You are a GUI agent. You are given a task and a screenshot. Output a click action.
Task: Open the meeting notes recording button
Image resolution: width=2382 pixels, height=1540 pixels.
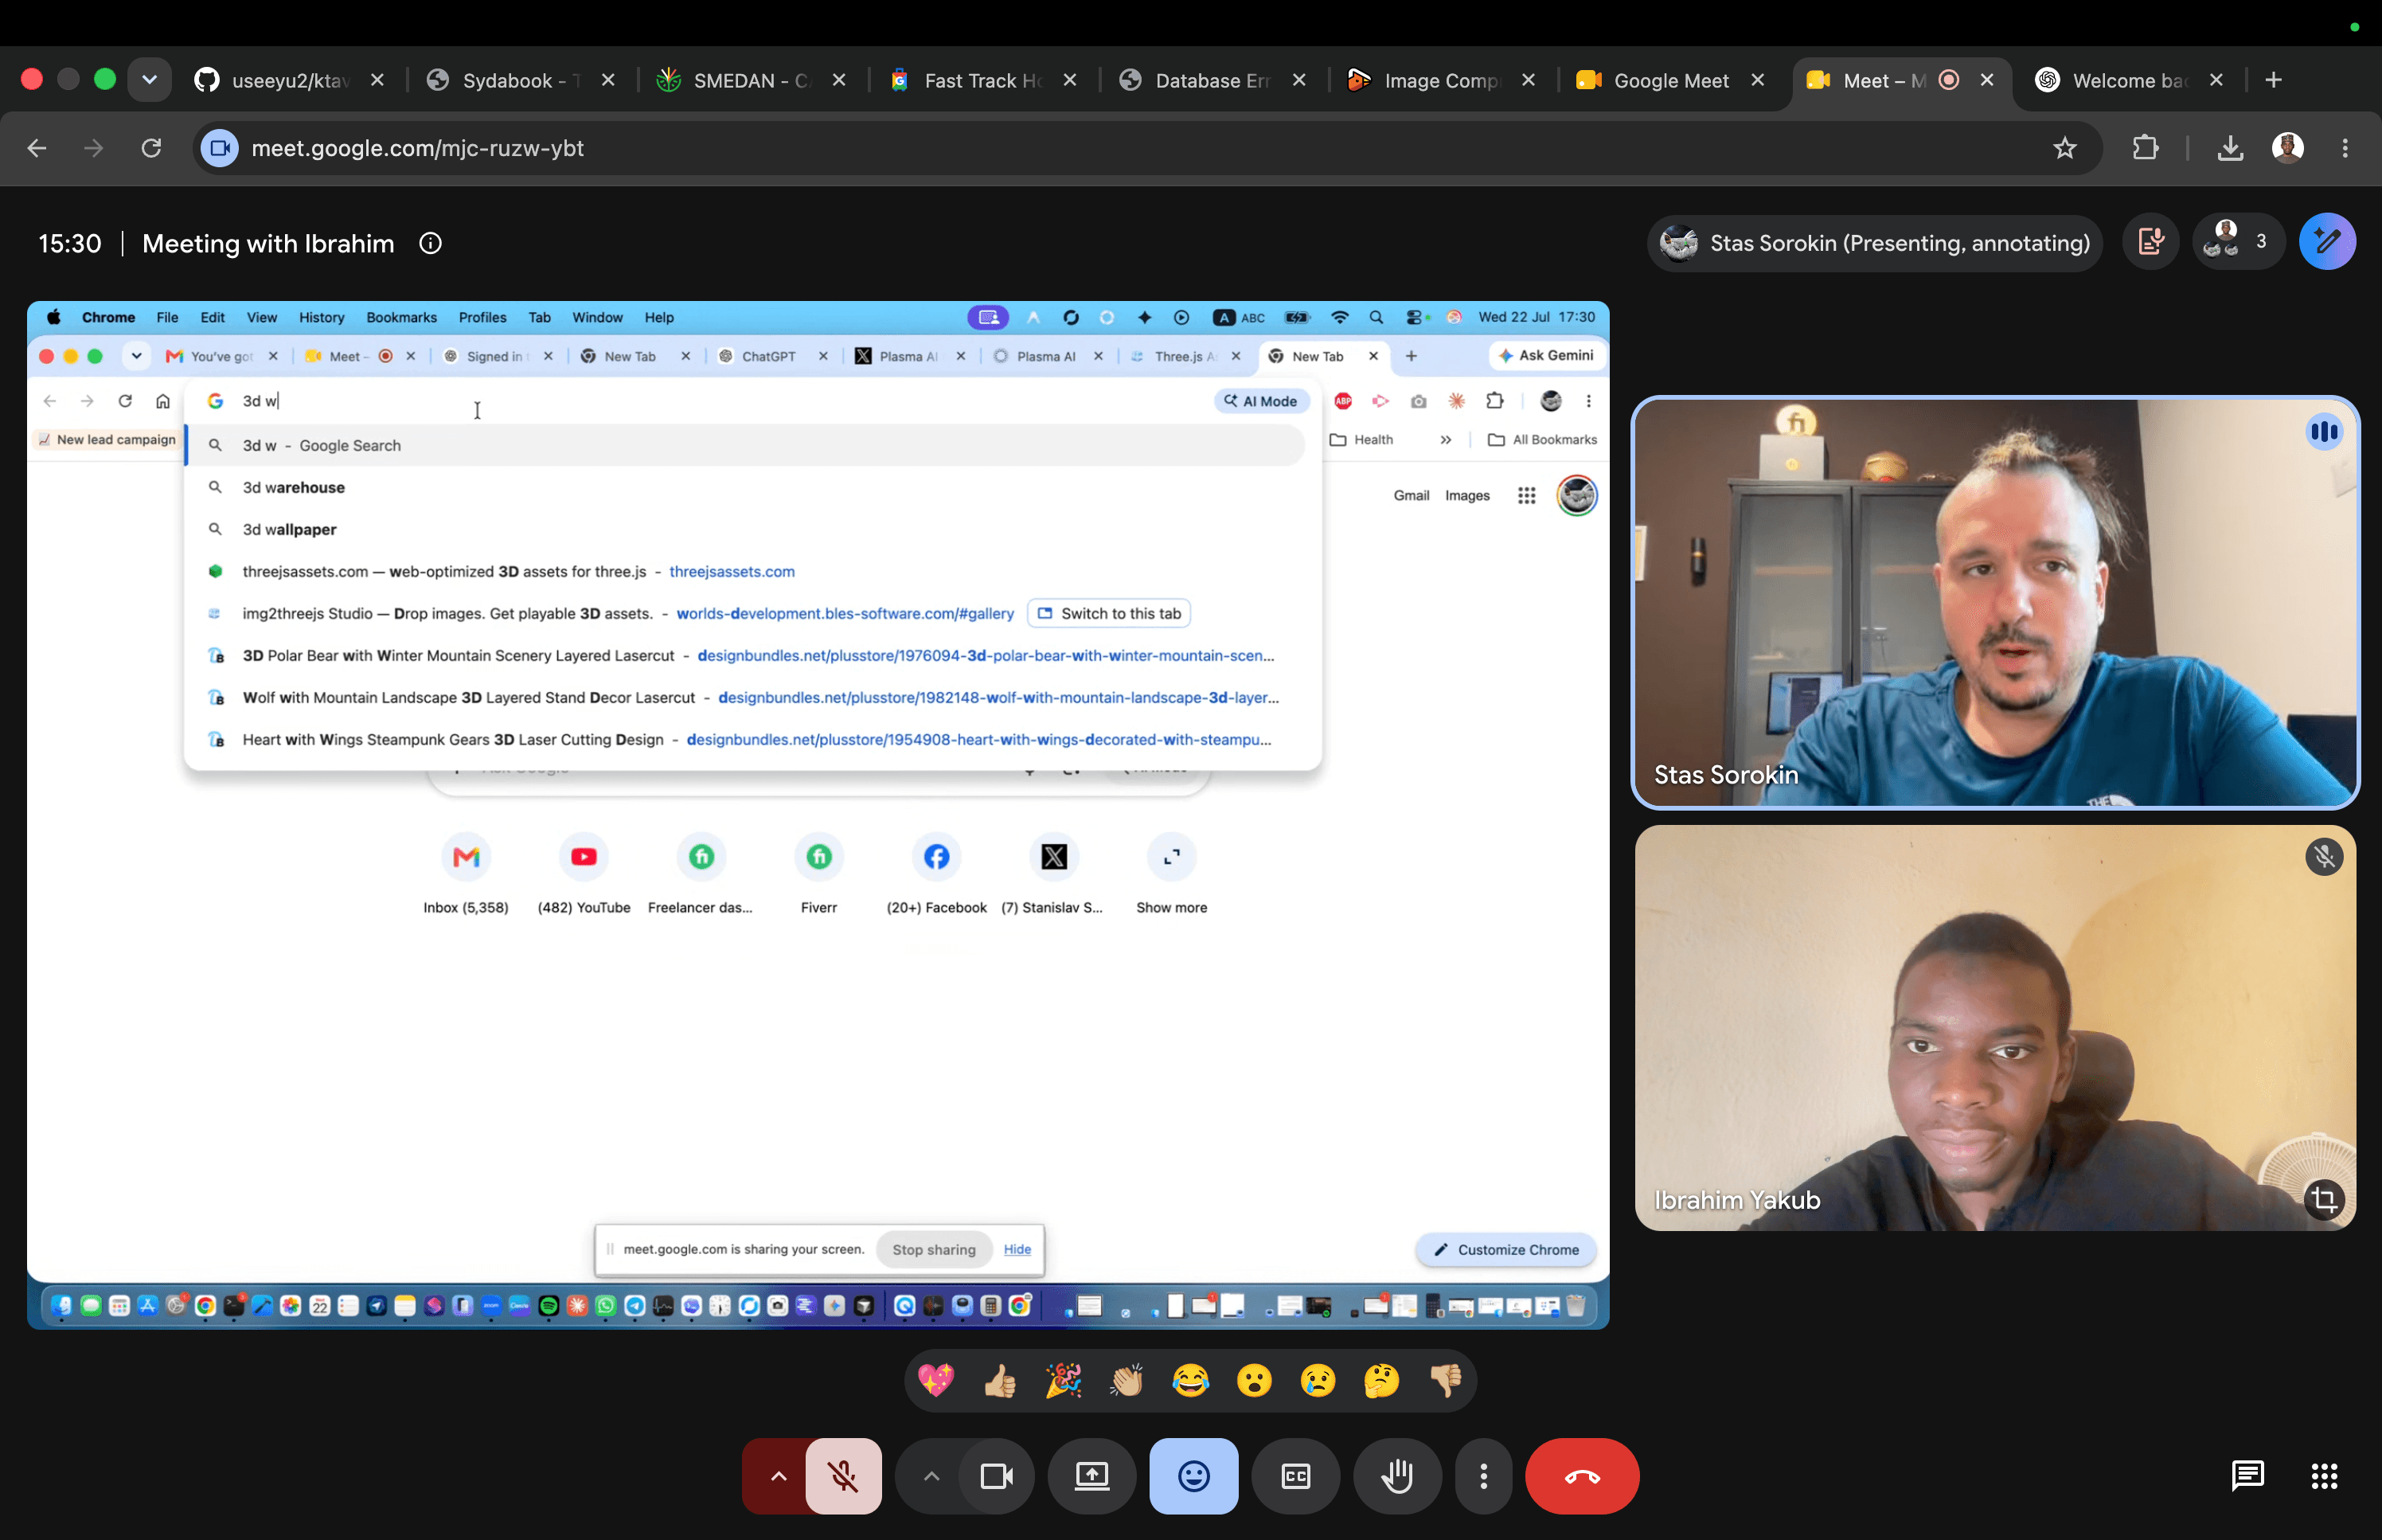(x=2150, y=242)
